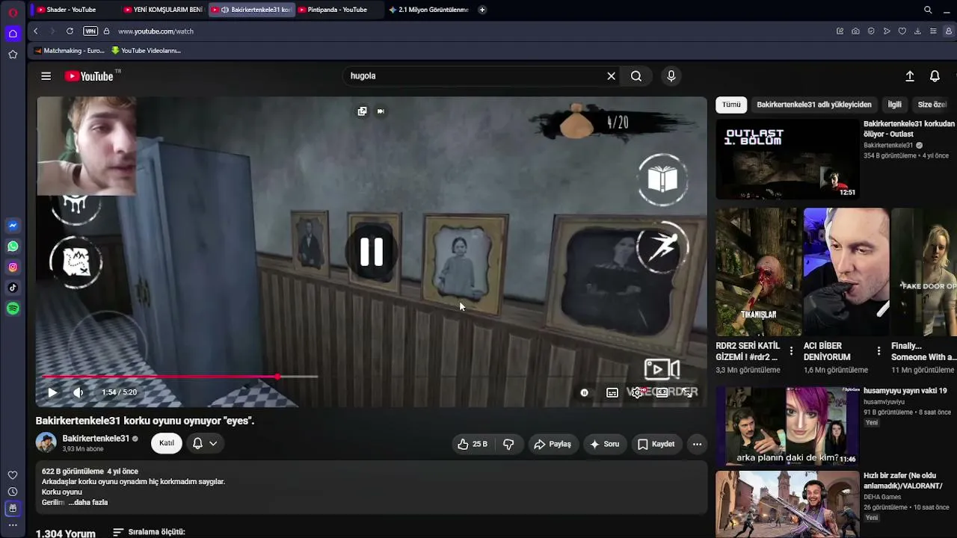Open the Sıralama ölçütü sort dropdown
Image resolution: width=957 pixels, height=538 pixels.
[149, 532]
